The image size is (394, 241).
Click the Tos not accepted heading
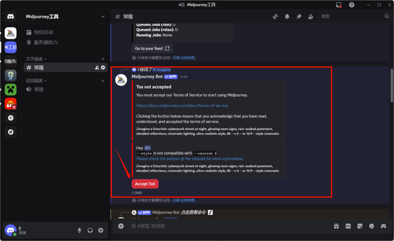(154, 87)
